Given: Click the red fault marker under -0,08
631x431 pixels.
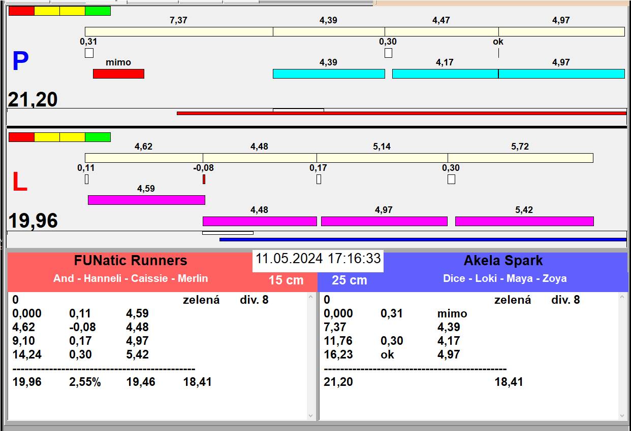Looking at the screenshot, I should click(x=204, y=179).
